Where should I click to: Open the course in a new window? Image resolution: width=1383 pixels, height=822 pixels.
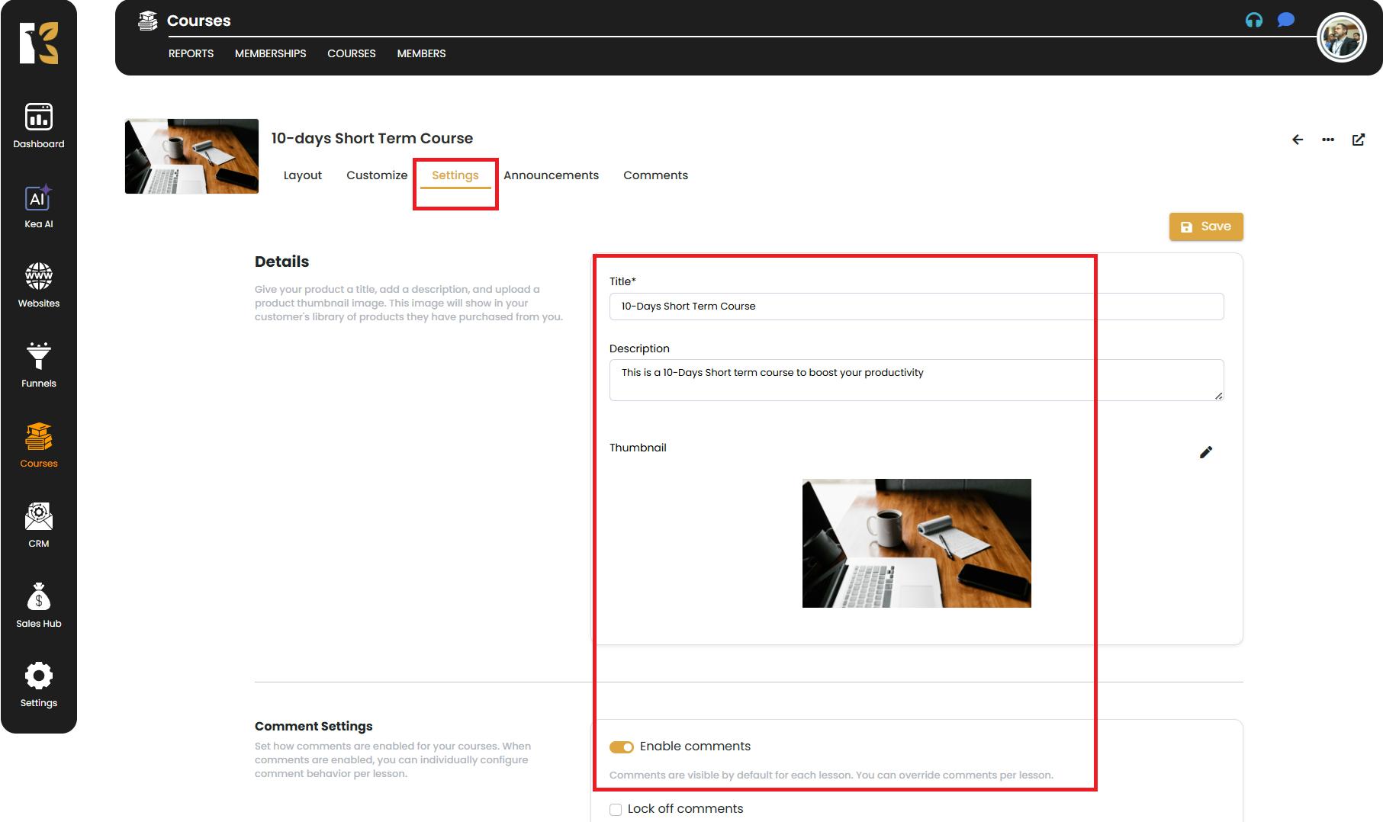[1358, 140]
